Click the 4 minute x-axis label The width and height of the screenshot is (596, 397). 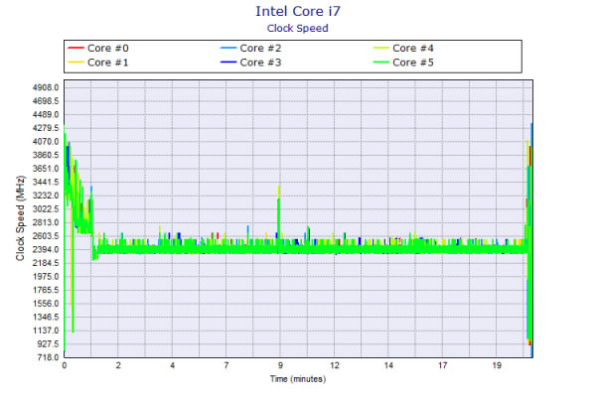click(172, 365)
